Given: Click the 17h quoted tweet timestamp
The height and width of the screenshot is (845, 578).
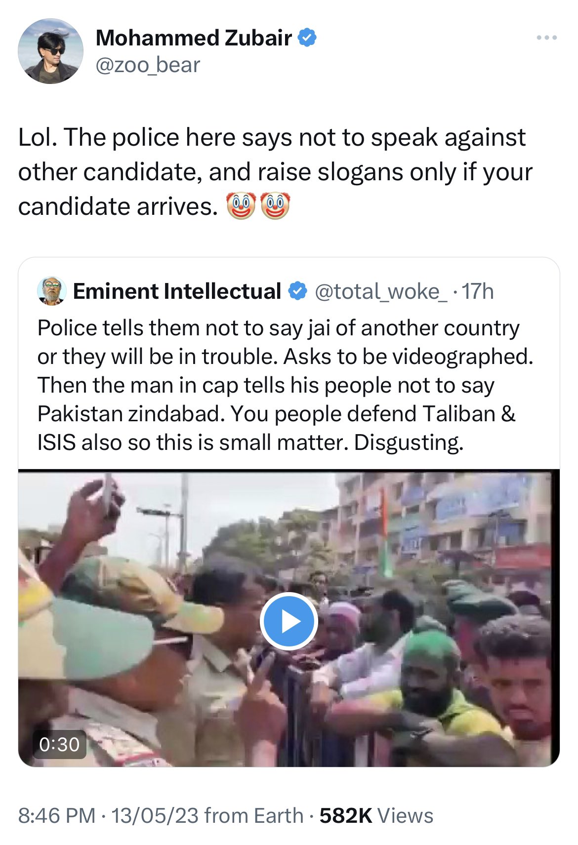Looking at the screenshot, I should coord(477,291).
